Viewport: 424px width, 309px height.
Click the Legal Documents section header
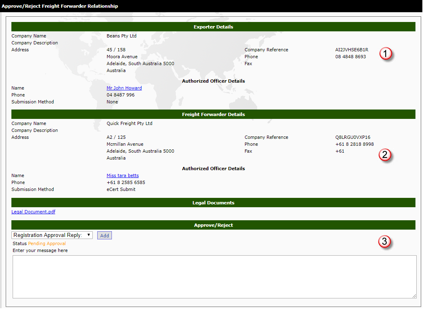pyautogui.click(x=213, y=203)
